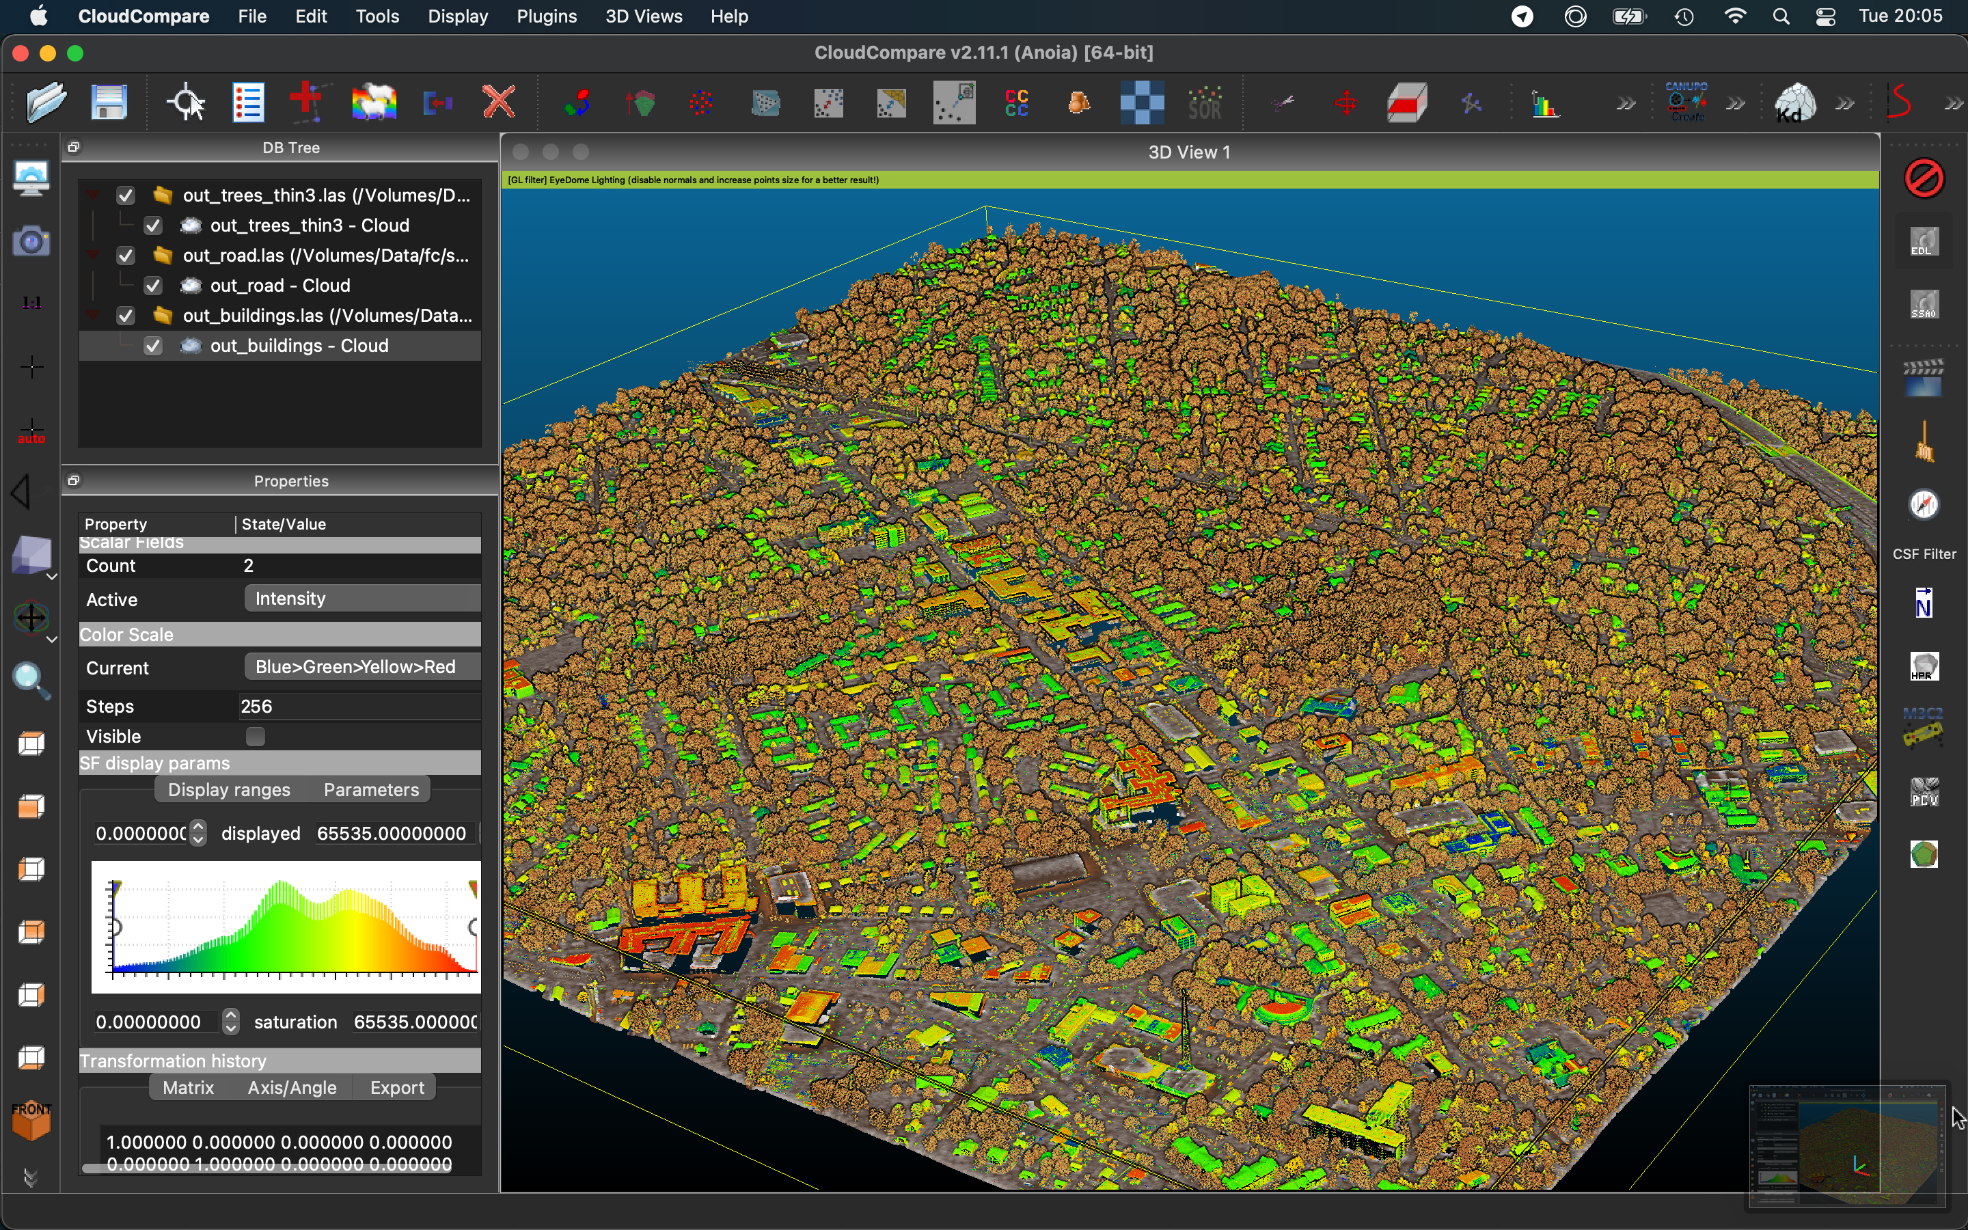Click the Axis/Angle button
1968x1230 pixels.
[x=292, y=1088]
